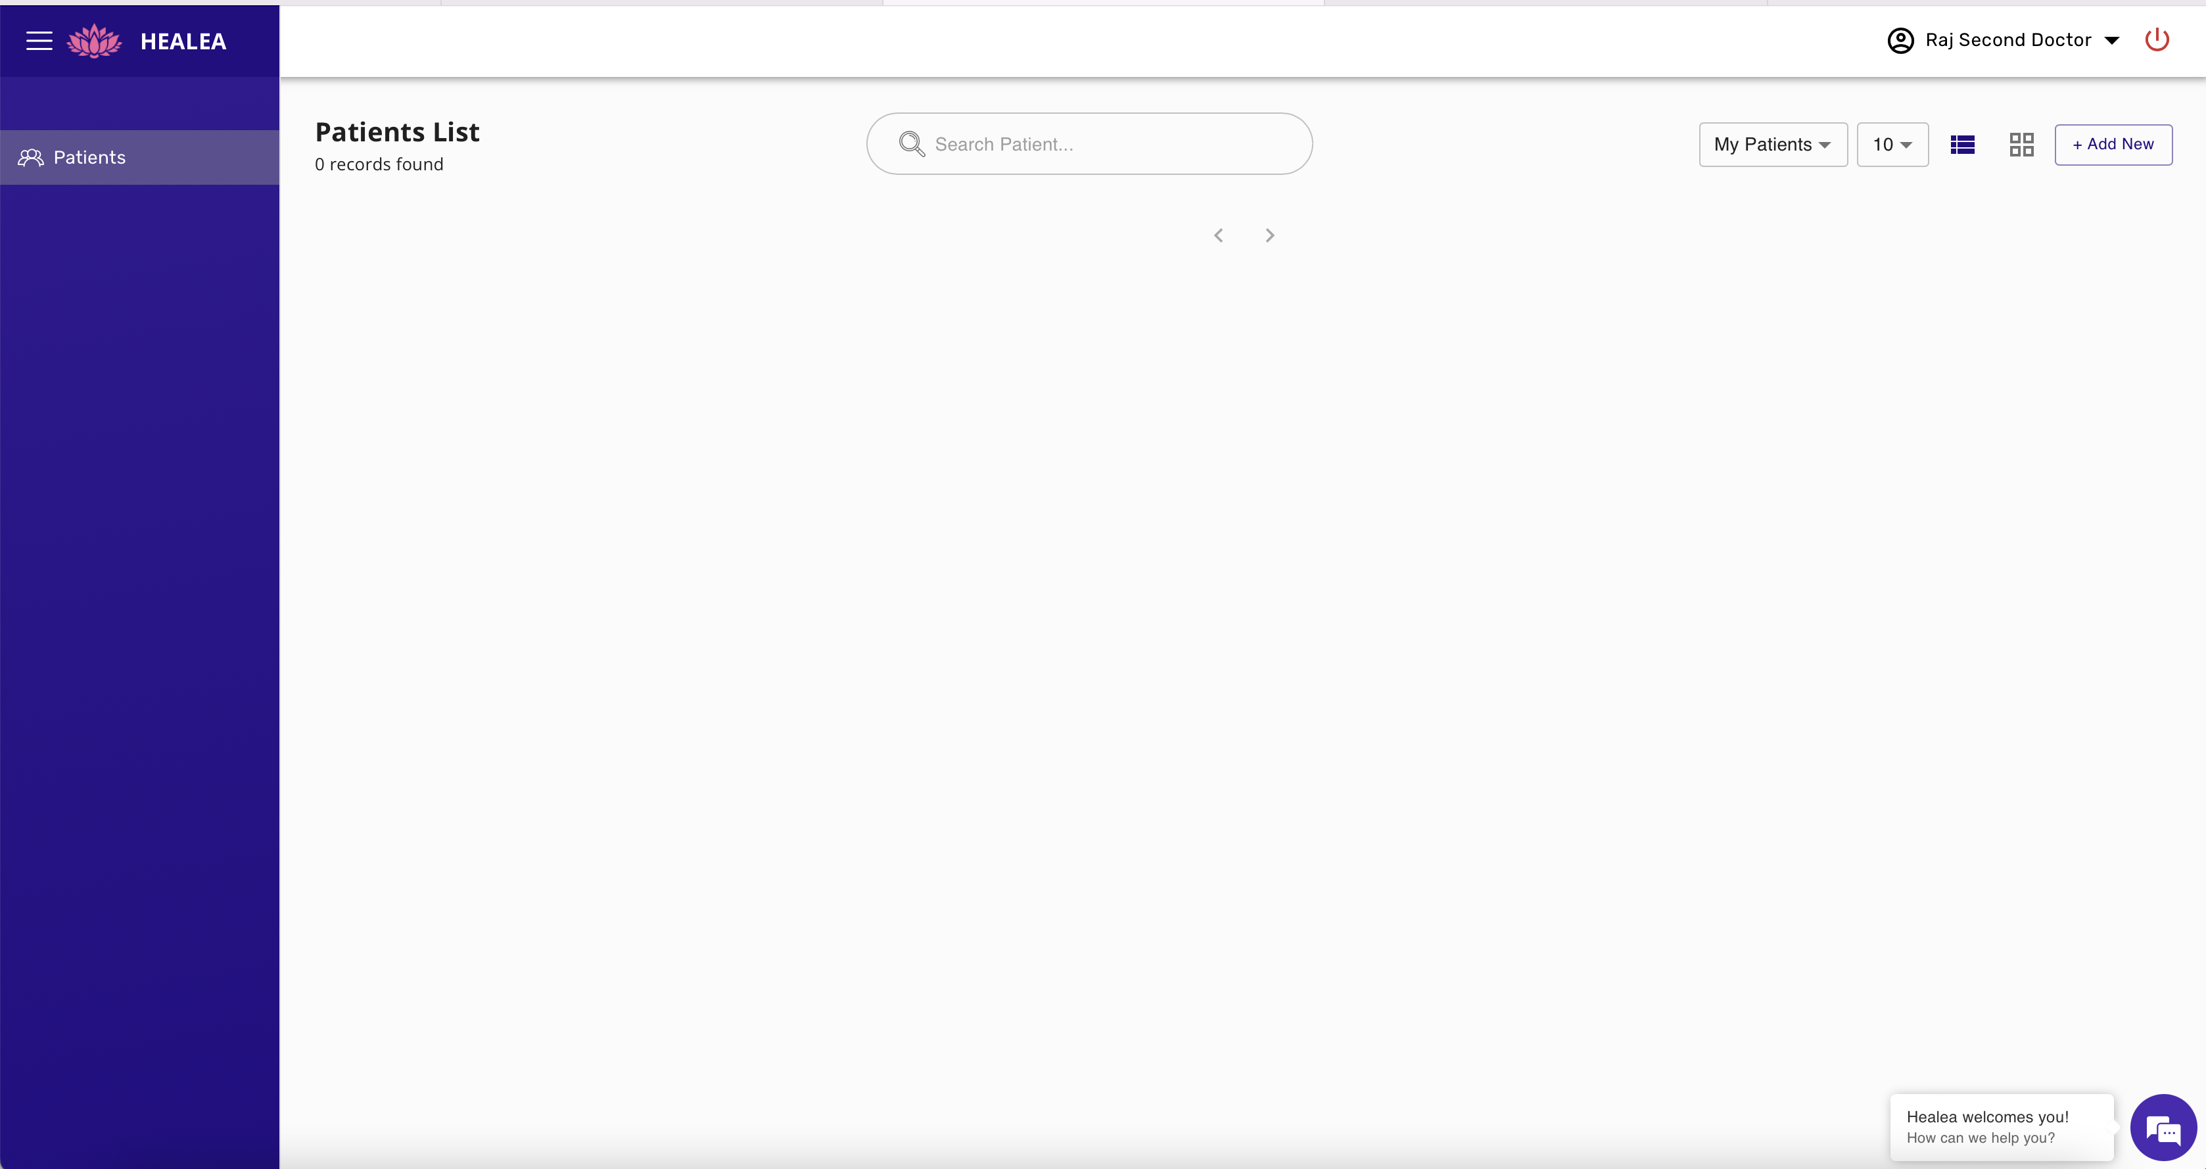Click the red power logout icon
The height and width of the screenshot is (1169, 2206).
pyautogui.click(x=2156, y=39)
